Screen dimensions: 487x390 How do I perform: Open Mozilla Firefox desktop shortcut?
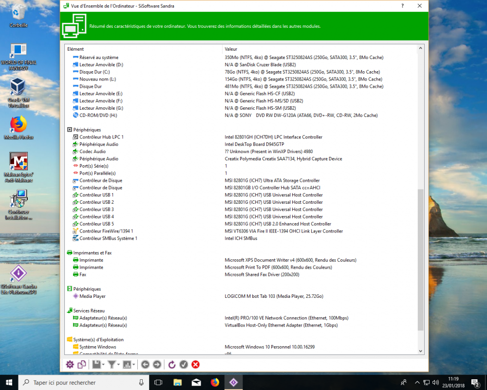point(18,126)
